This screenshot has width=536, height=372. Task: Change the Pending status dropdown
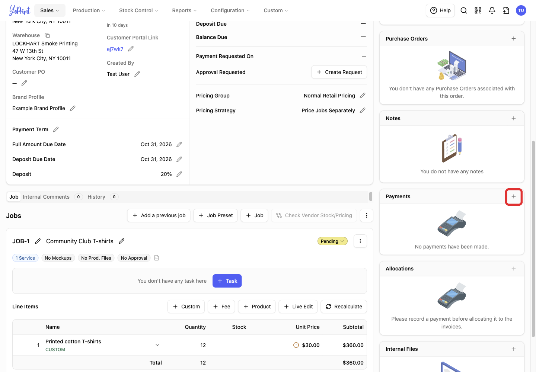(x=332, y=241)
